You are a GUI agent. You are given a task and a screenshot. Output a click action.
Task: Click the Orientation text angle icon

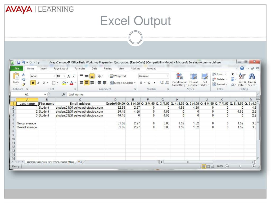[100, 76]
